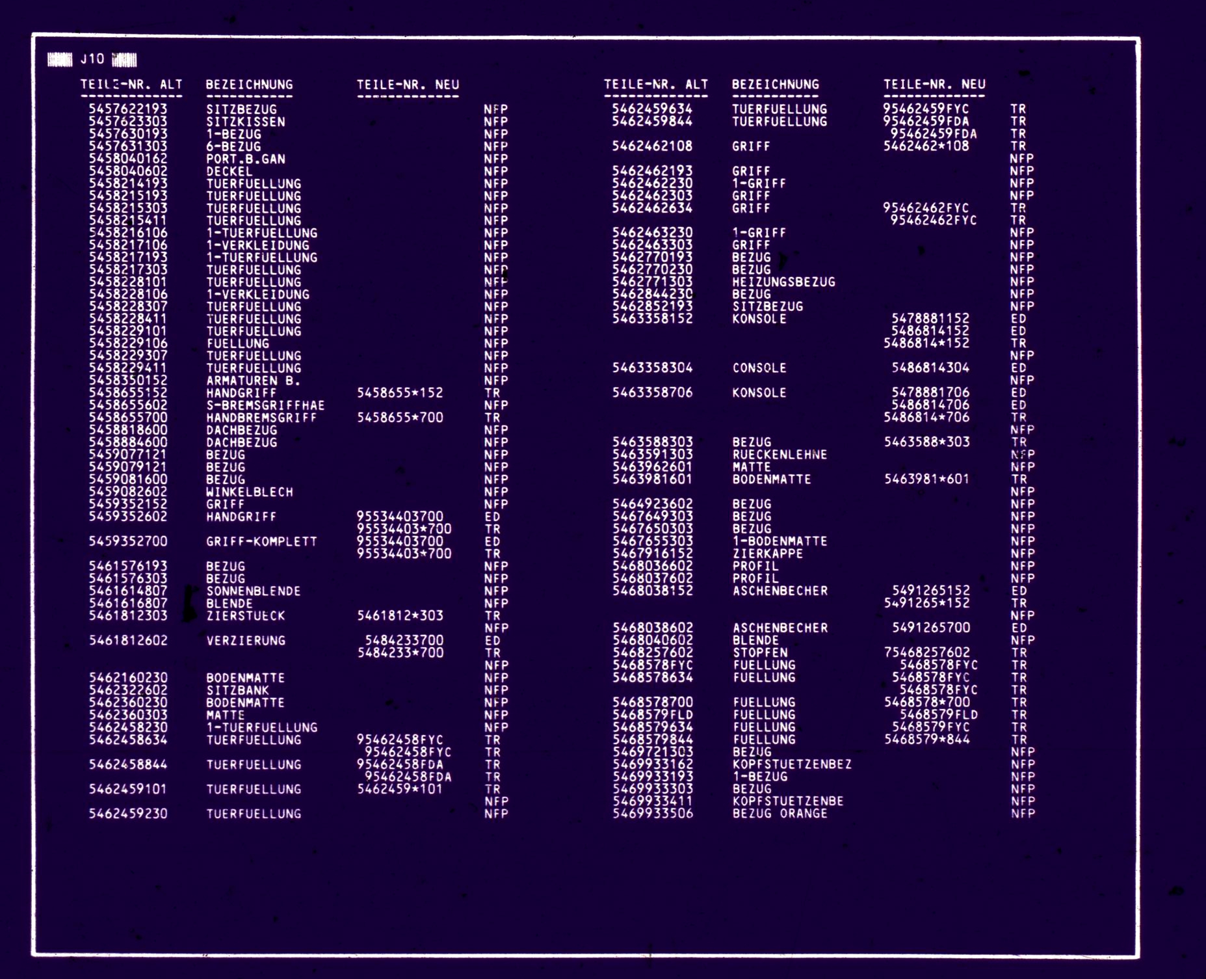
Task: Click the NFP code for SITZBEZUG row
Action: click(495, 109)
